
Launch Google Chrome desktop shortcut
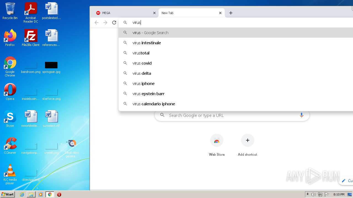[10, 67]
